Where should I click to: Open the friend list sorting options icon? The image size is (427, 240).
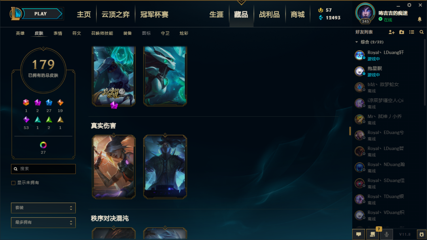click(412, 32)
